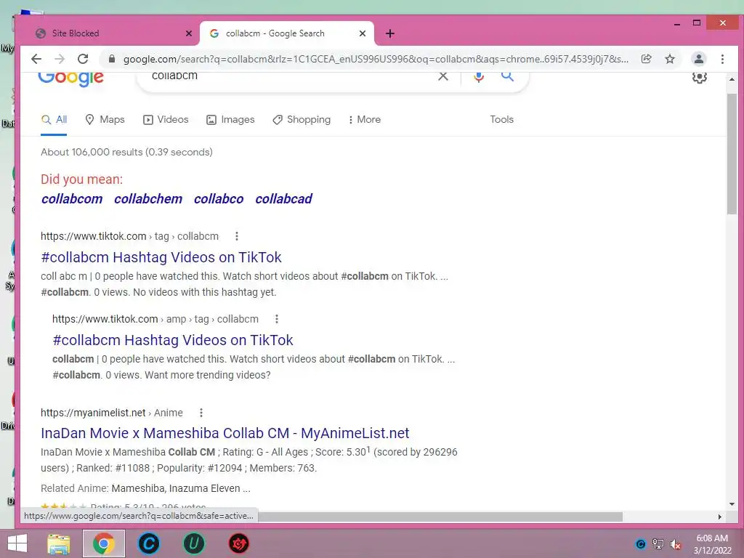744x558 pixels.
Task: Click the padlock site info icon
Action: 111,59
